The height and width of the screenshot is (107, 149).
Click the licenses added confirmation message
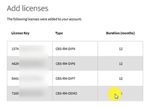tap(44, 19)
